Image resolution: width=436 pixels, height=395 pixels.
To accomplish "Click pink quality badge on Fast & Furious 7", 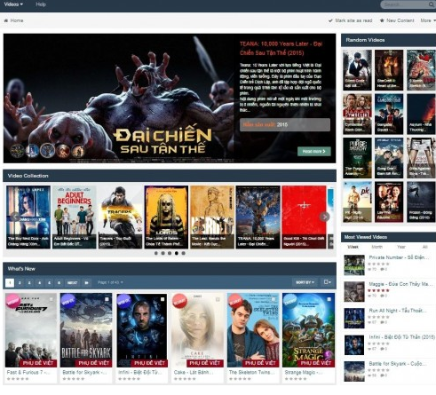I will click(13, 301).
